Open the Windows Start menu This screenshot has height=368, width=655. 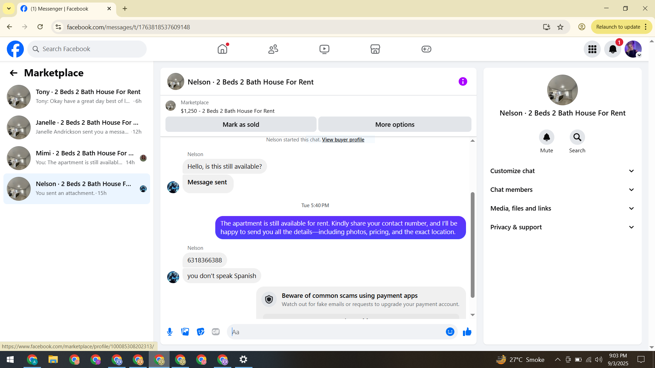point(10,359)
